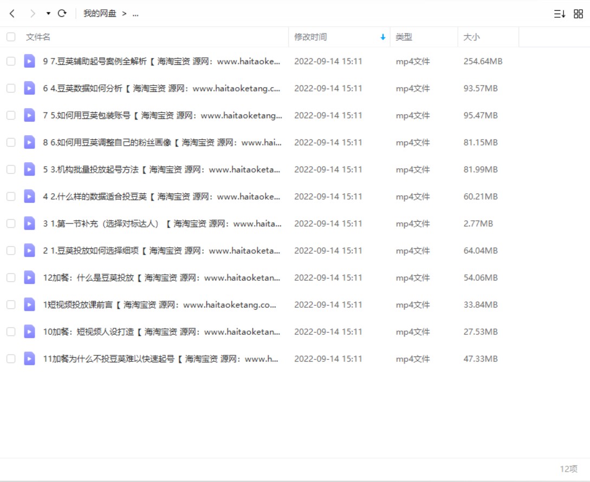Screen dimensions: 590x482
Task: Open file 10加餐：短视频人设打造
Action: coord(161,332)
